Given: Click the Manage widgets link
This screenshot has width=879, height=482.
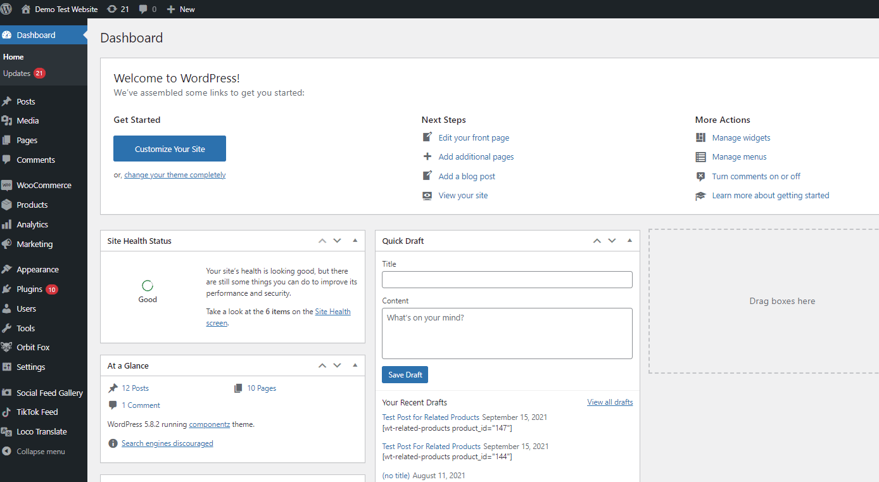Looking at the screenshot, I should coord(741,137).
